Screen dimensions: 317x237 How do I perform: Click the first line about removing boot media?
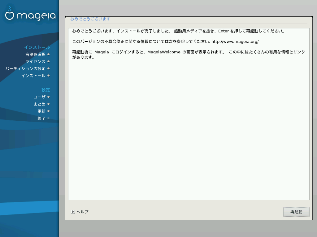179,31
